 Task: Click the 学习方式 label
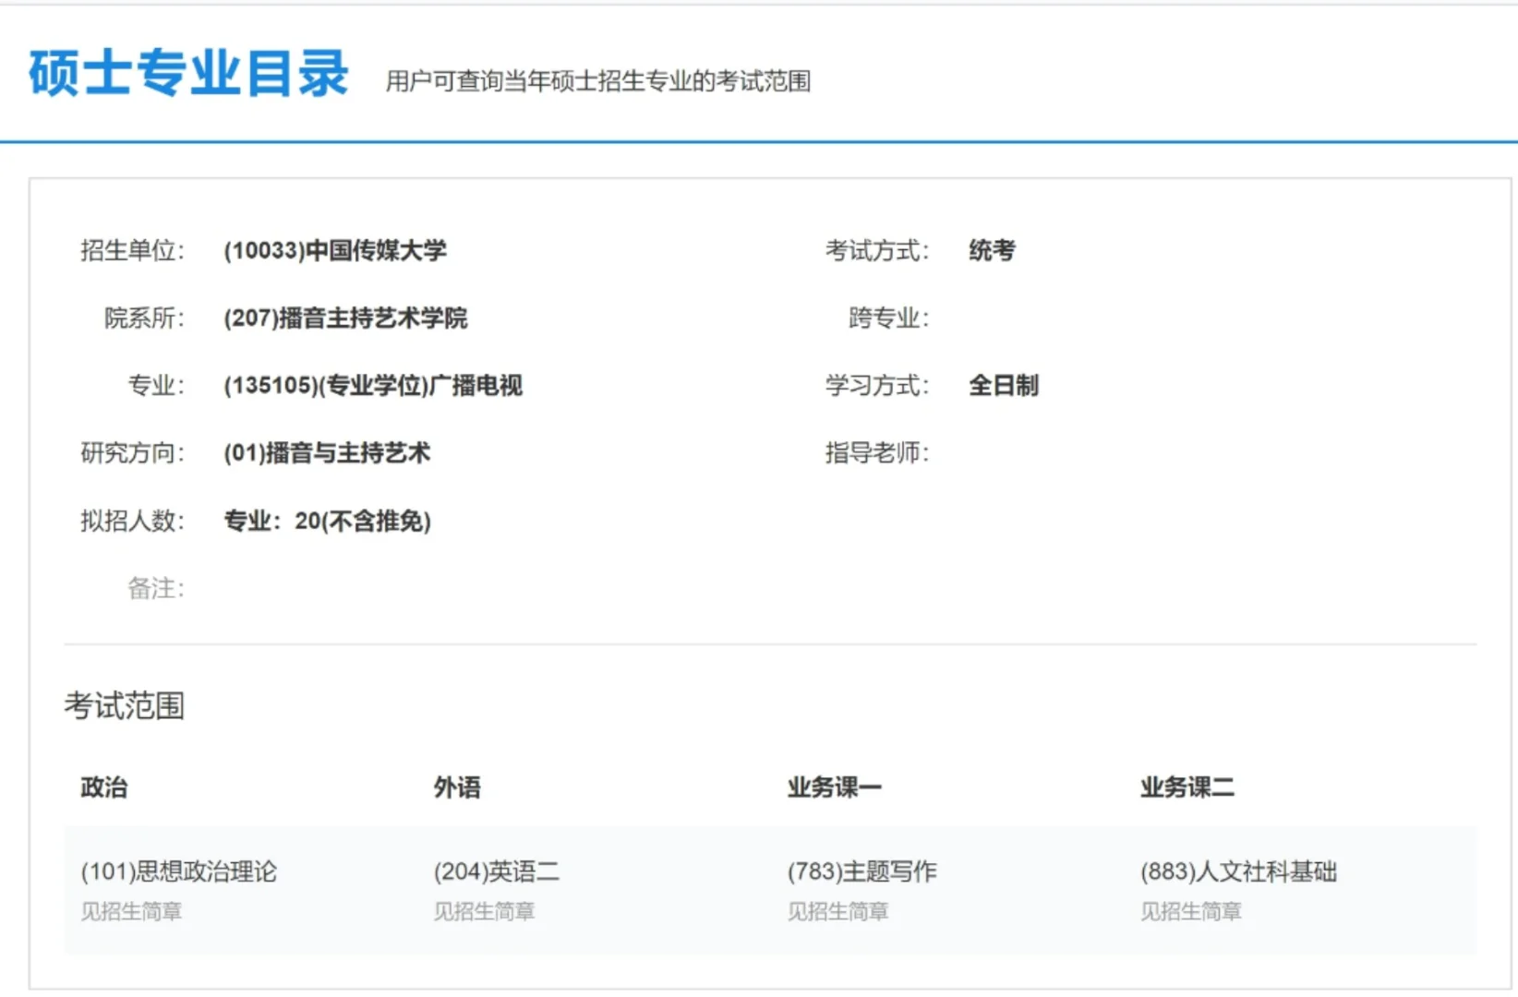(x=877, y=385)
